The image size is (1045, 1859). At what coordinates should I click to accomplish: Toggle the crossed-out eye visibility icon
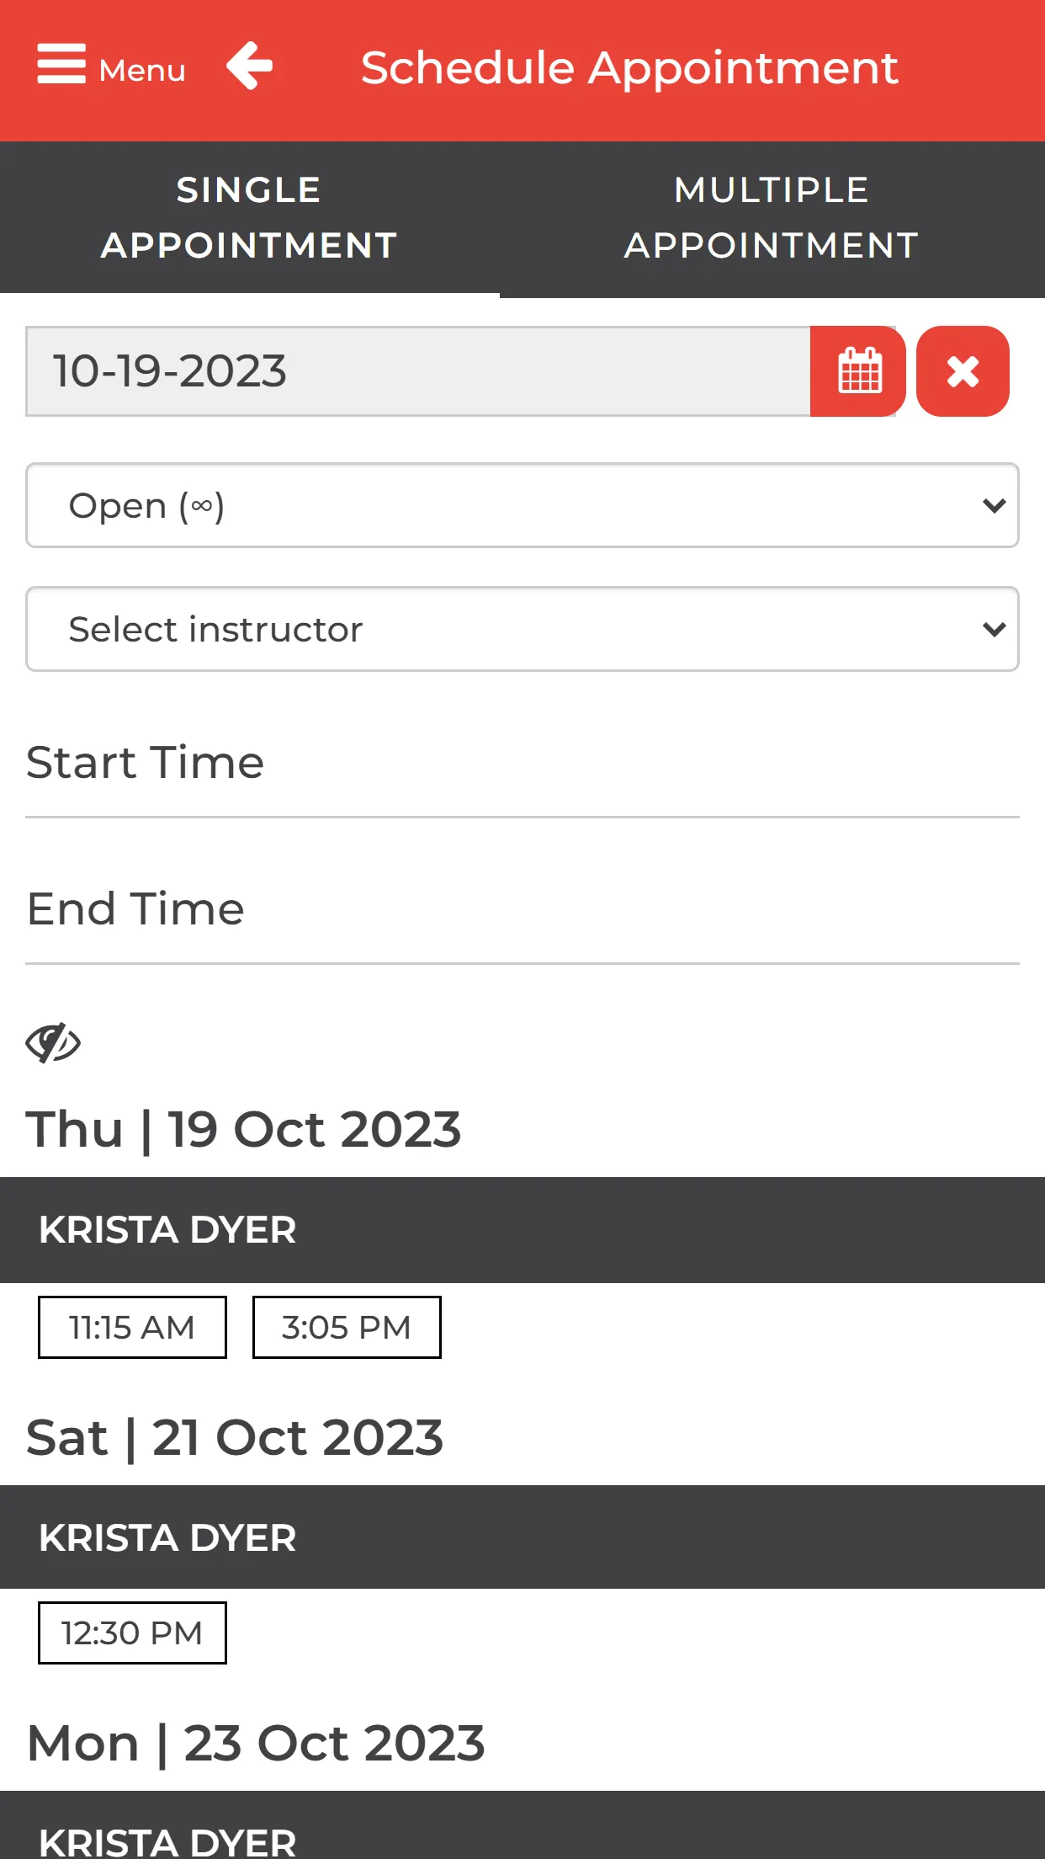pyautogui.click(x=53, y=1043)
